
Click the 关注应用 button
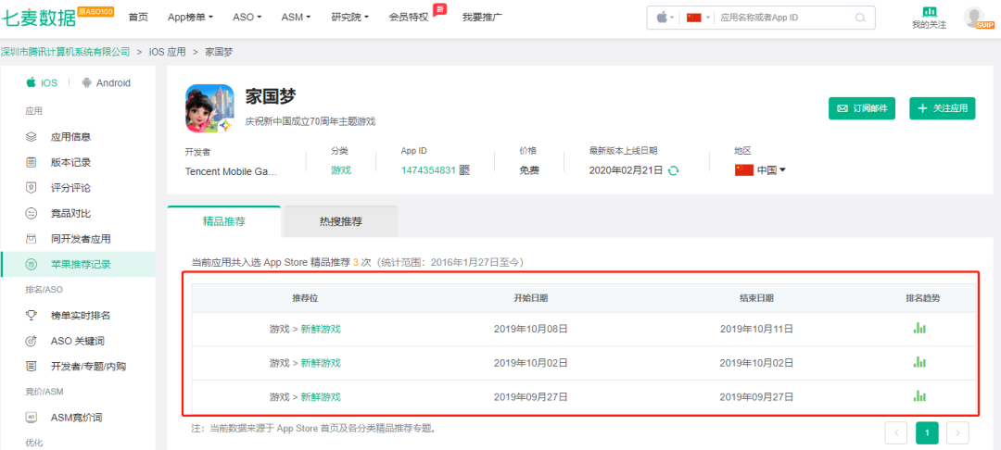(x=943, y=108)
